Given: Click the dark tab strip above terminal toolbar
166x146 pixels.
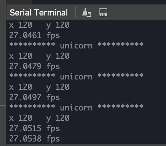Looking at the screenshot, I should (99, 2).
